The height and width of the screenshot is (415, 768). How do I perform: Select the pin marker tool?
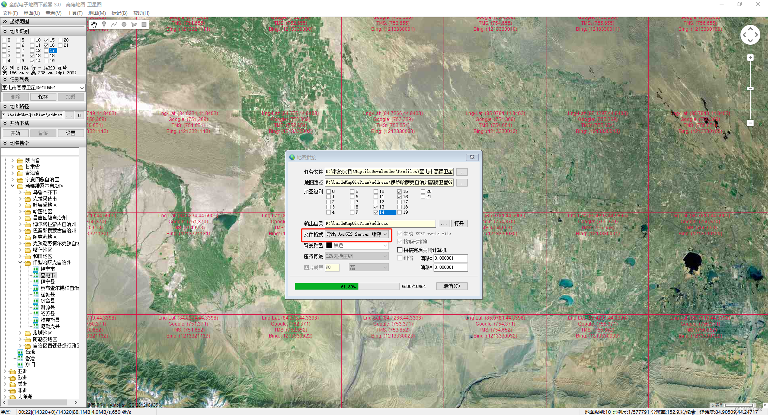pos(104,24)
